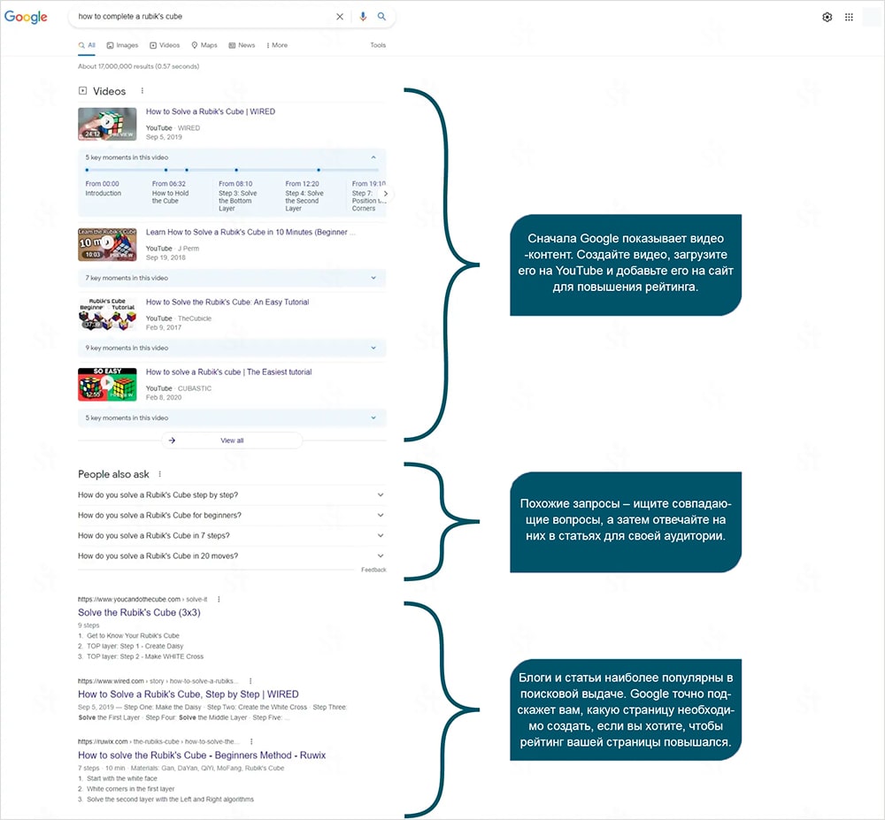Image resolution: width=885 pixels, height=820 pixels.
Task: Click the About 17,000,000 results text
Action: coord(138,66)
